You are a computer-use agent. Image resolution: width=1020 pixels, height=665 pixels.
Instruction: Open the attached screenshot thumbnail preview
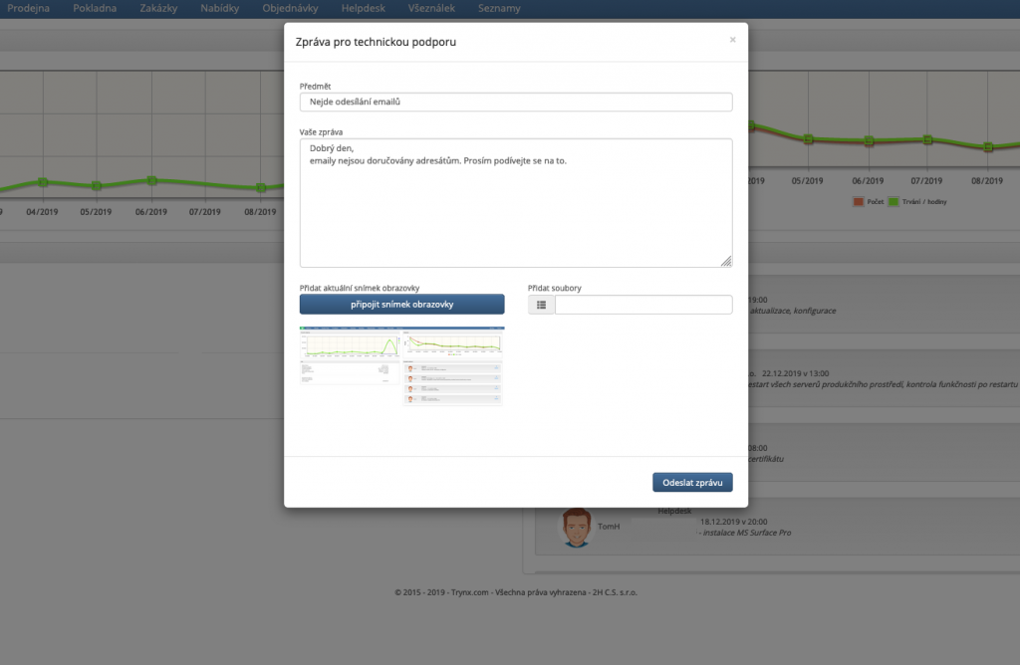coord(402,365)
